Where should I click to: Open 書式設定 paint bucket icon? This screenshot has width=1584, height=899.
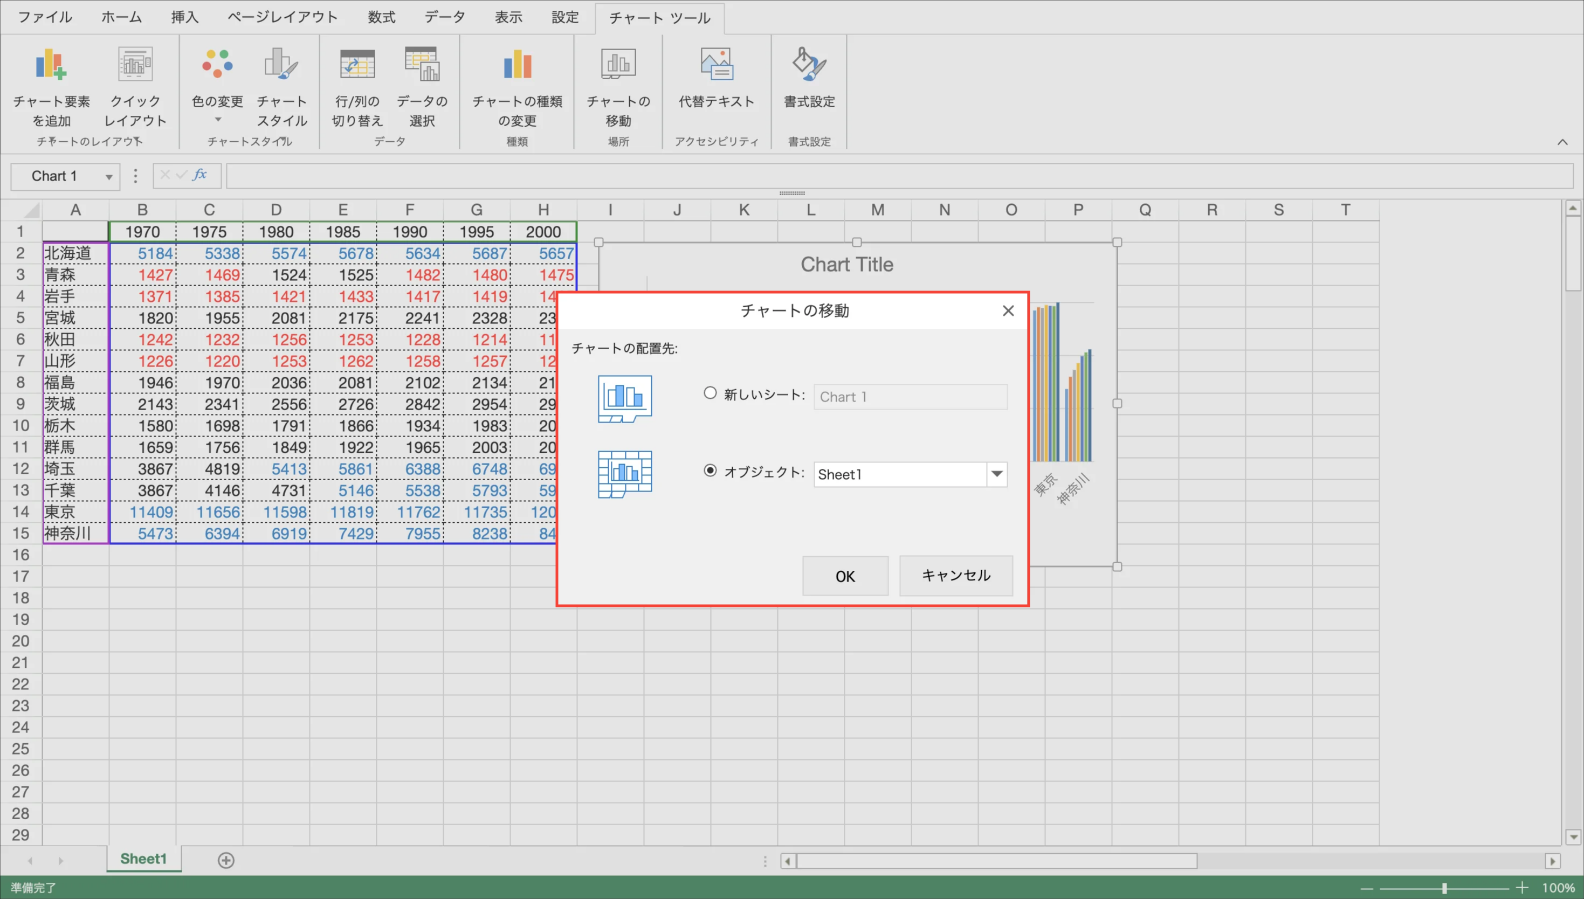point(809,65)
